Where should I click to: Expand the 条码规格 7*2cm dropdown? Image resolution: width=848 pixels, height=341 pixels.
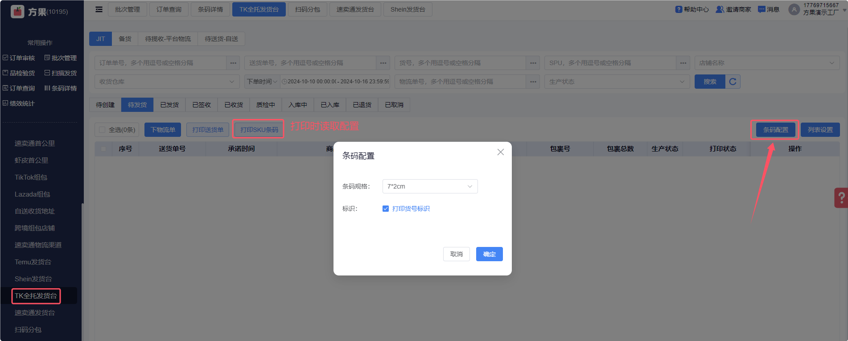pos(430,186)
